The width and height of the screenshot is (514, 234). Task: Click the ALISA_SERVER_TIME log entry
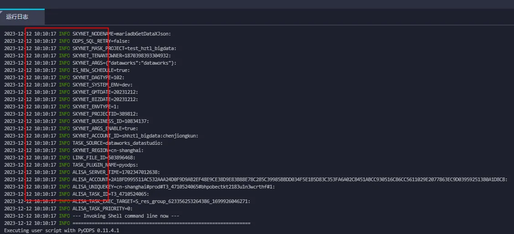click(116, 172)
